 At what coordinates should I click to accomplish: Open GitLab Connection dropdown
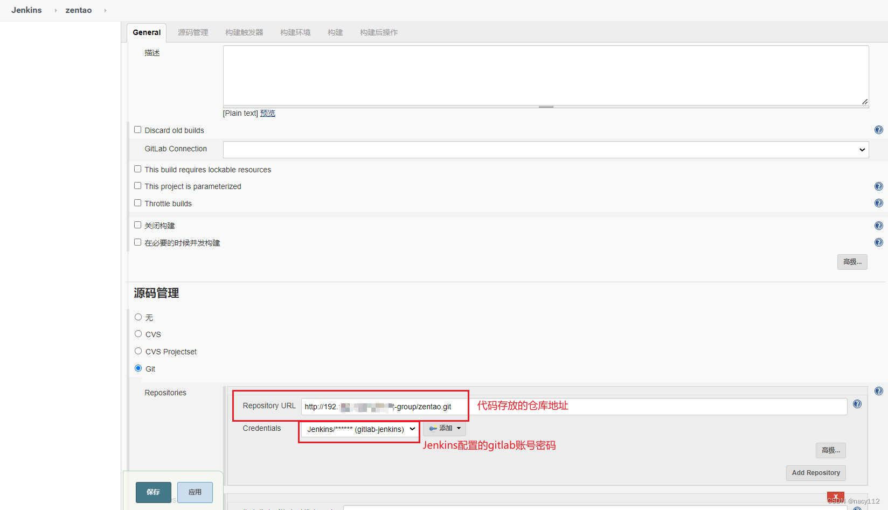coord(546,150)
